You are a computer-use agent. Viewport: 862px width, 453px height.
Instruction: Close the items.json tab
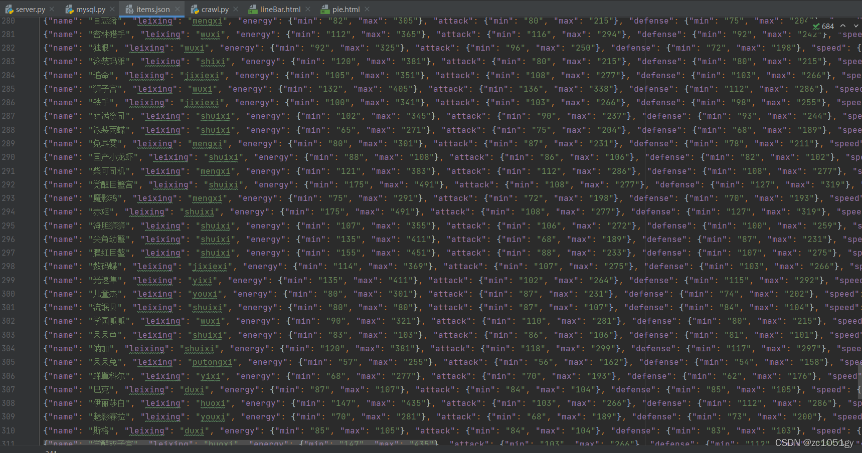coord(178,9)
